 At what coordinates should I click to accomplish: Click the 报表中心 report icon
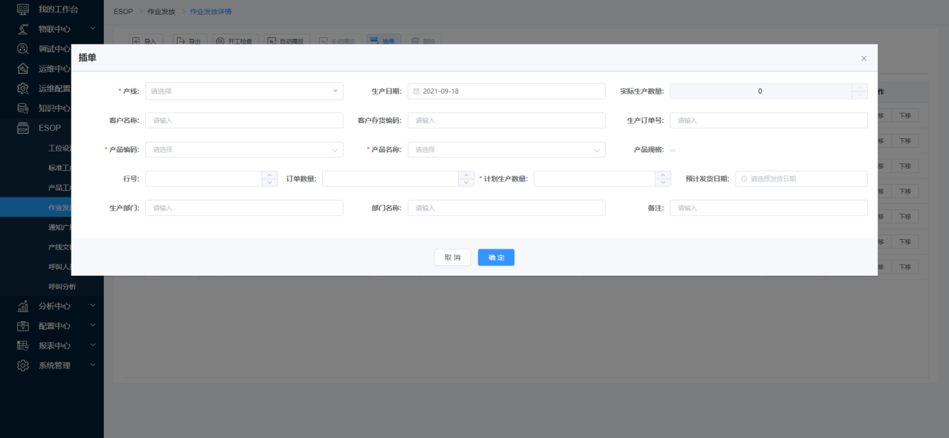tap(23, 346)
